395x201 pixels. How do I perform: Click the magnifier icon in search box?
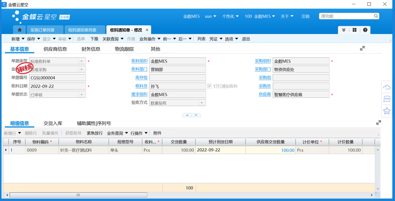pyautogui.click(x=376, y=16)
